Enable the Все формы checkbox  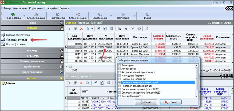tap(120, 65)
